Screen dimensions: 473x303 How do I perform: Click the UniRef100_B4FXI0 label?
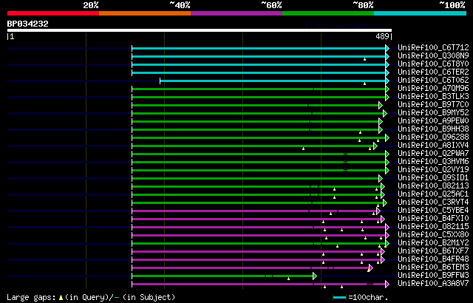[x=433, y=218]
